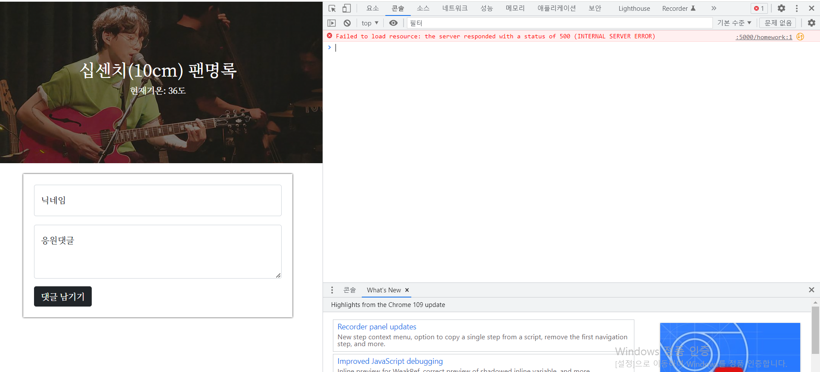Click the orange icon beside the homework:1 link
820x372 pixels.
coord(800,37)
